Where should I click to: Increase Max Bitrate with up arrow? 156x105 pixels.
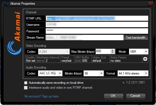tap(113, 50)
